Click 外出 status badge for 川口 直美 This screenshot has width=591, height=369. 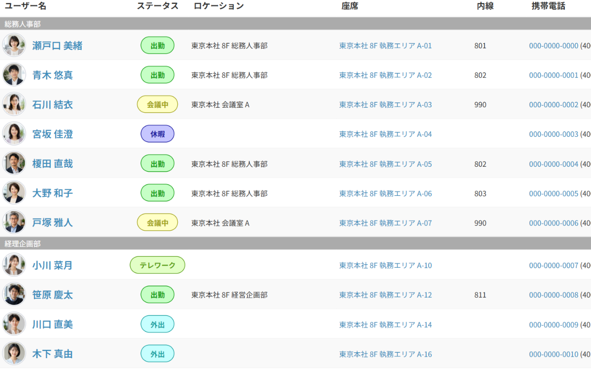[x=158, y=324]
